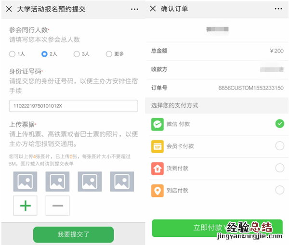
Task: Select the 2人 radio option
Action: point(44,54)
